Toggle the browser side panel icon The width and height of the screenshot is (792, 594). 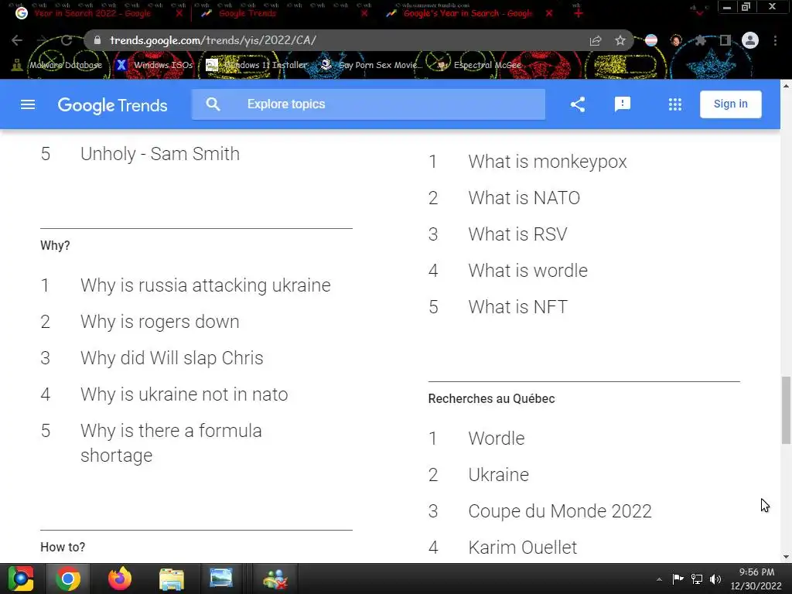(725, 40)
